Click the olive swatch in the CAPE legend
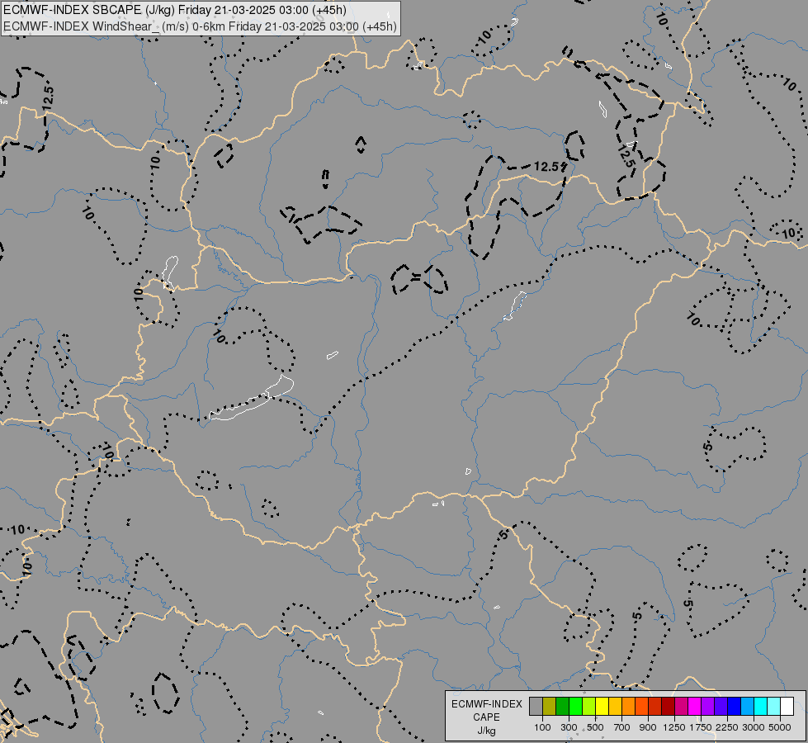The width and height of the screenshot is (808, 743). 550,706
